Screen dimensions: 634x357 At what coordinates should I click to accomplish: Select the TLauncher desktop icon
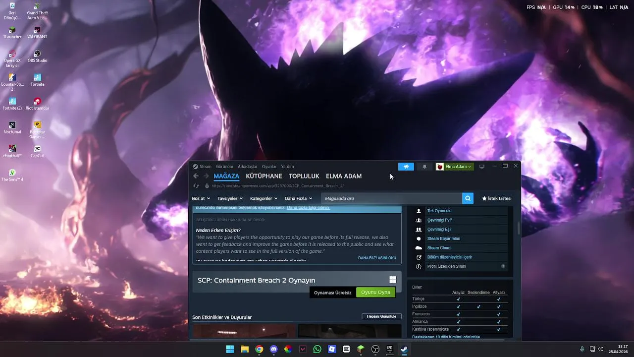(x=12, y=33)
